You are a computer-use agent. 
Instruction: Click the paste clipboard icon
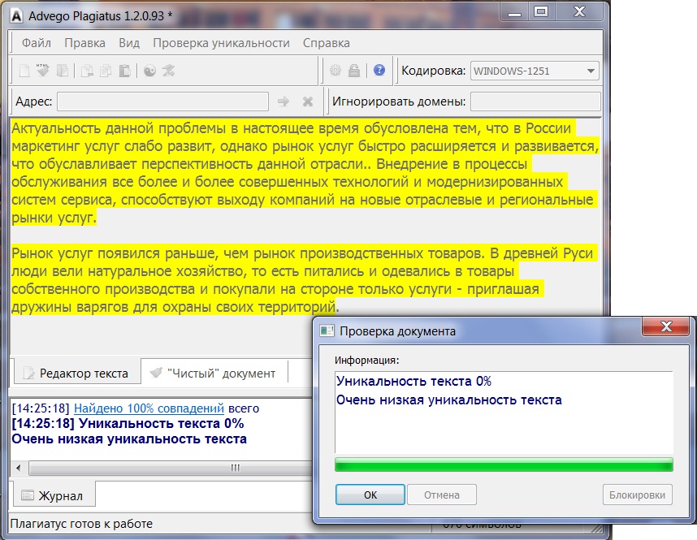coord(124,71)
